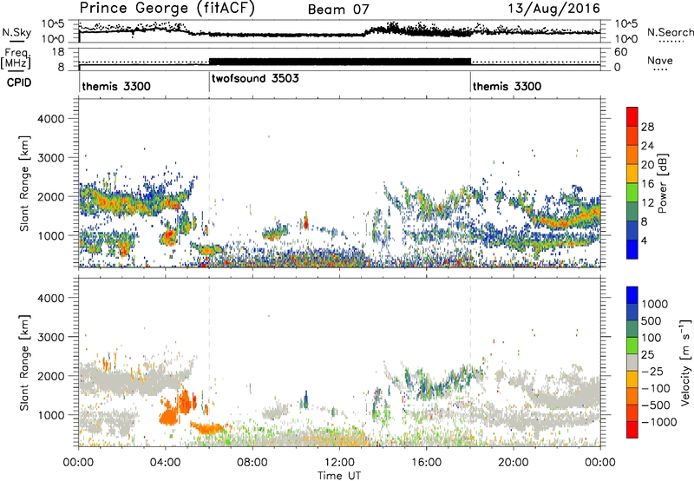The height and width of the screenshot is (481, 694).
Task: Click the -500 label on velocity colorbar
Action: click(x=656, y=405)
